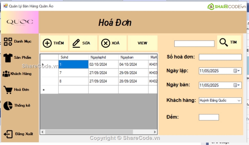Open Sản Phẩm via the shirt icon

pyautogui.click(x=8, y=58)
